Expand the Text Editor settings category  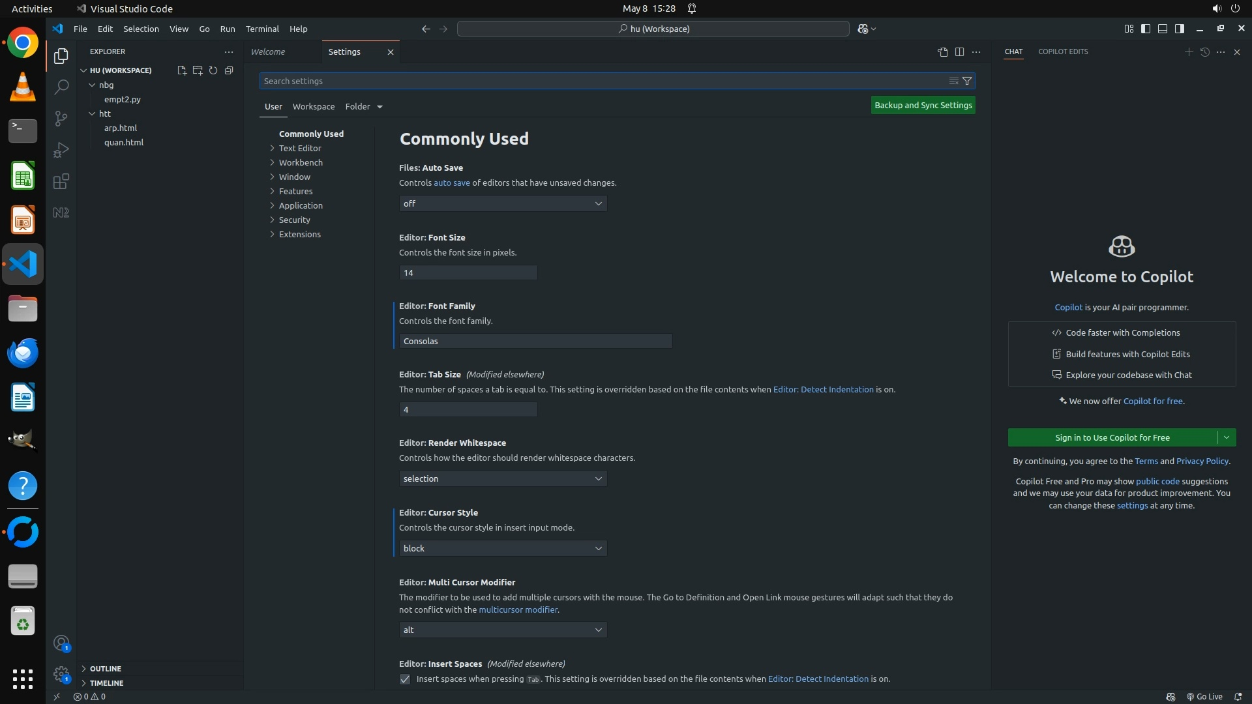click(300, 148)
